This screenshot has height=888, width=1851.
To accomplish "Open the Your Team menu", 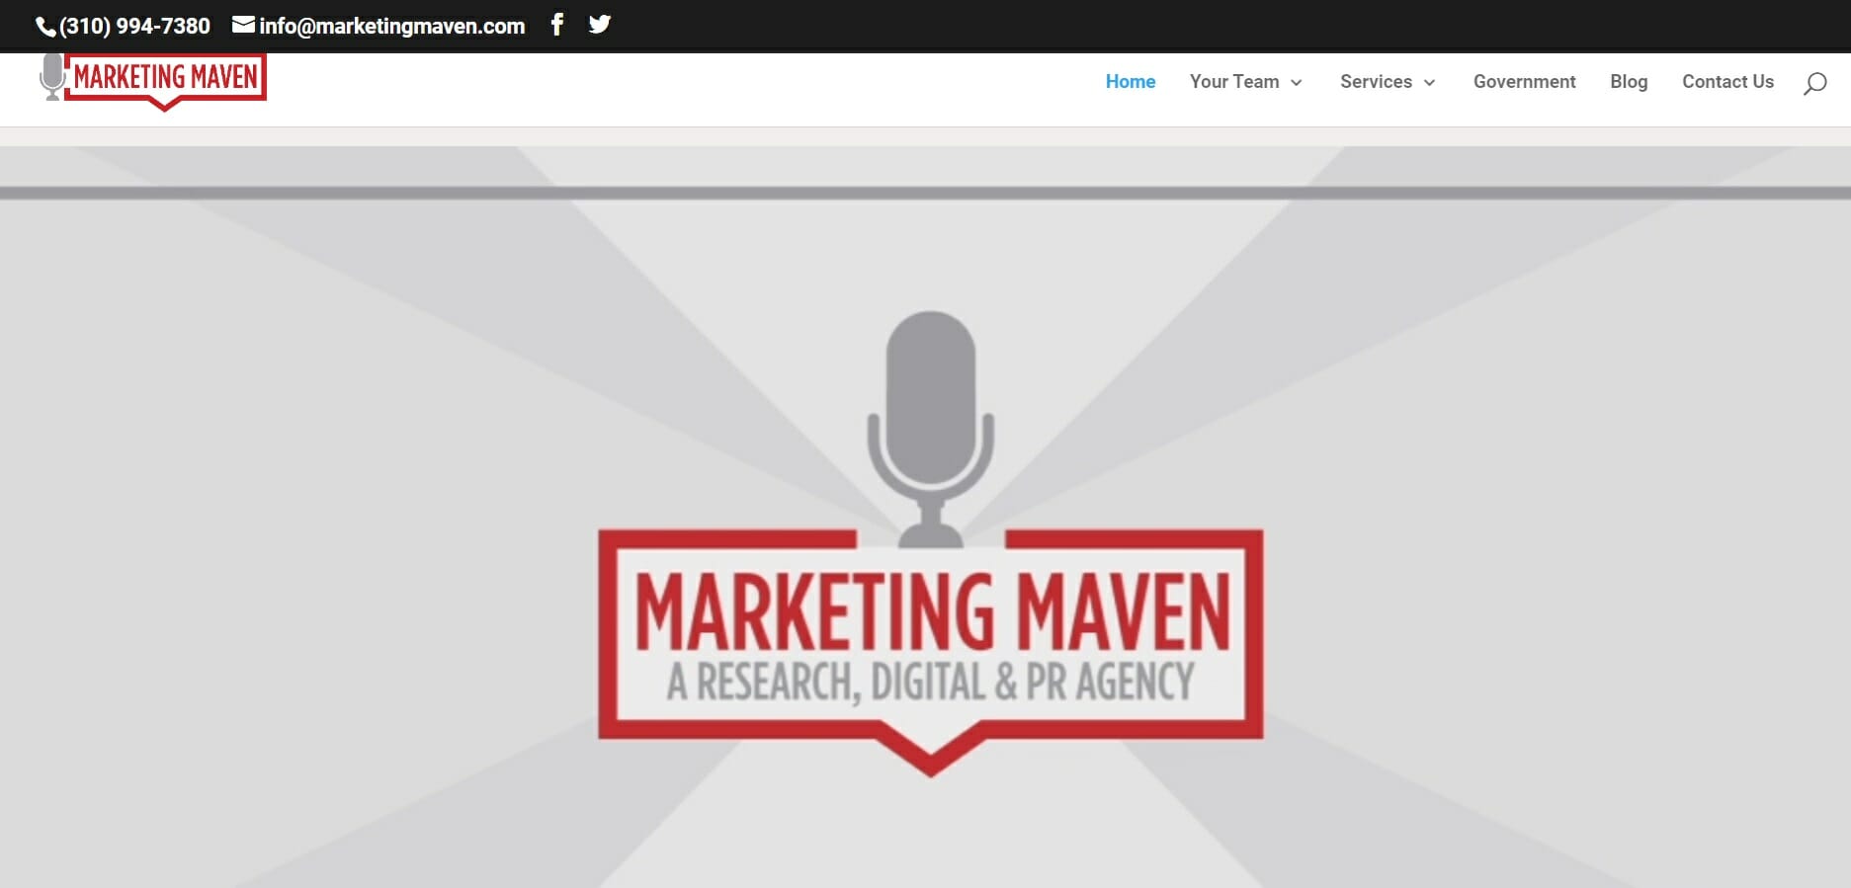I will click(x=1234, y=82).
